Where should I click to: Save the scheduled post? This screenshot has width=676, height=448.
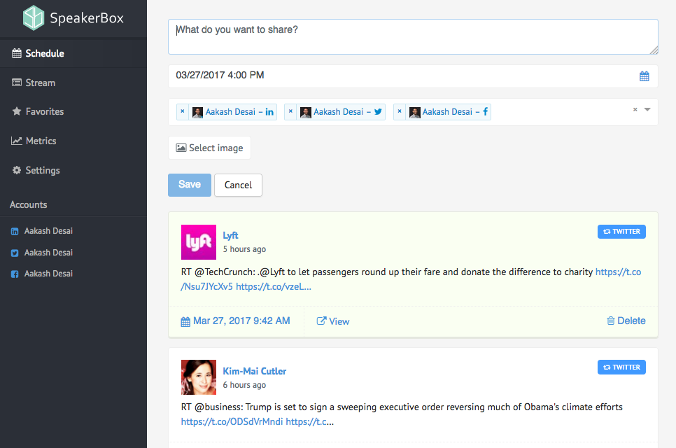click(x=190, y=185)
